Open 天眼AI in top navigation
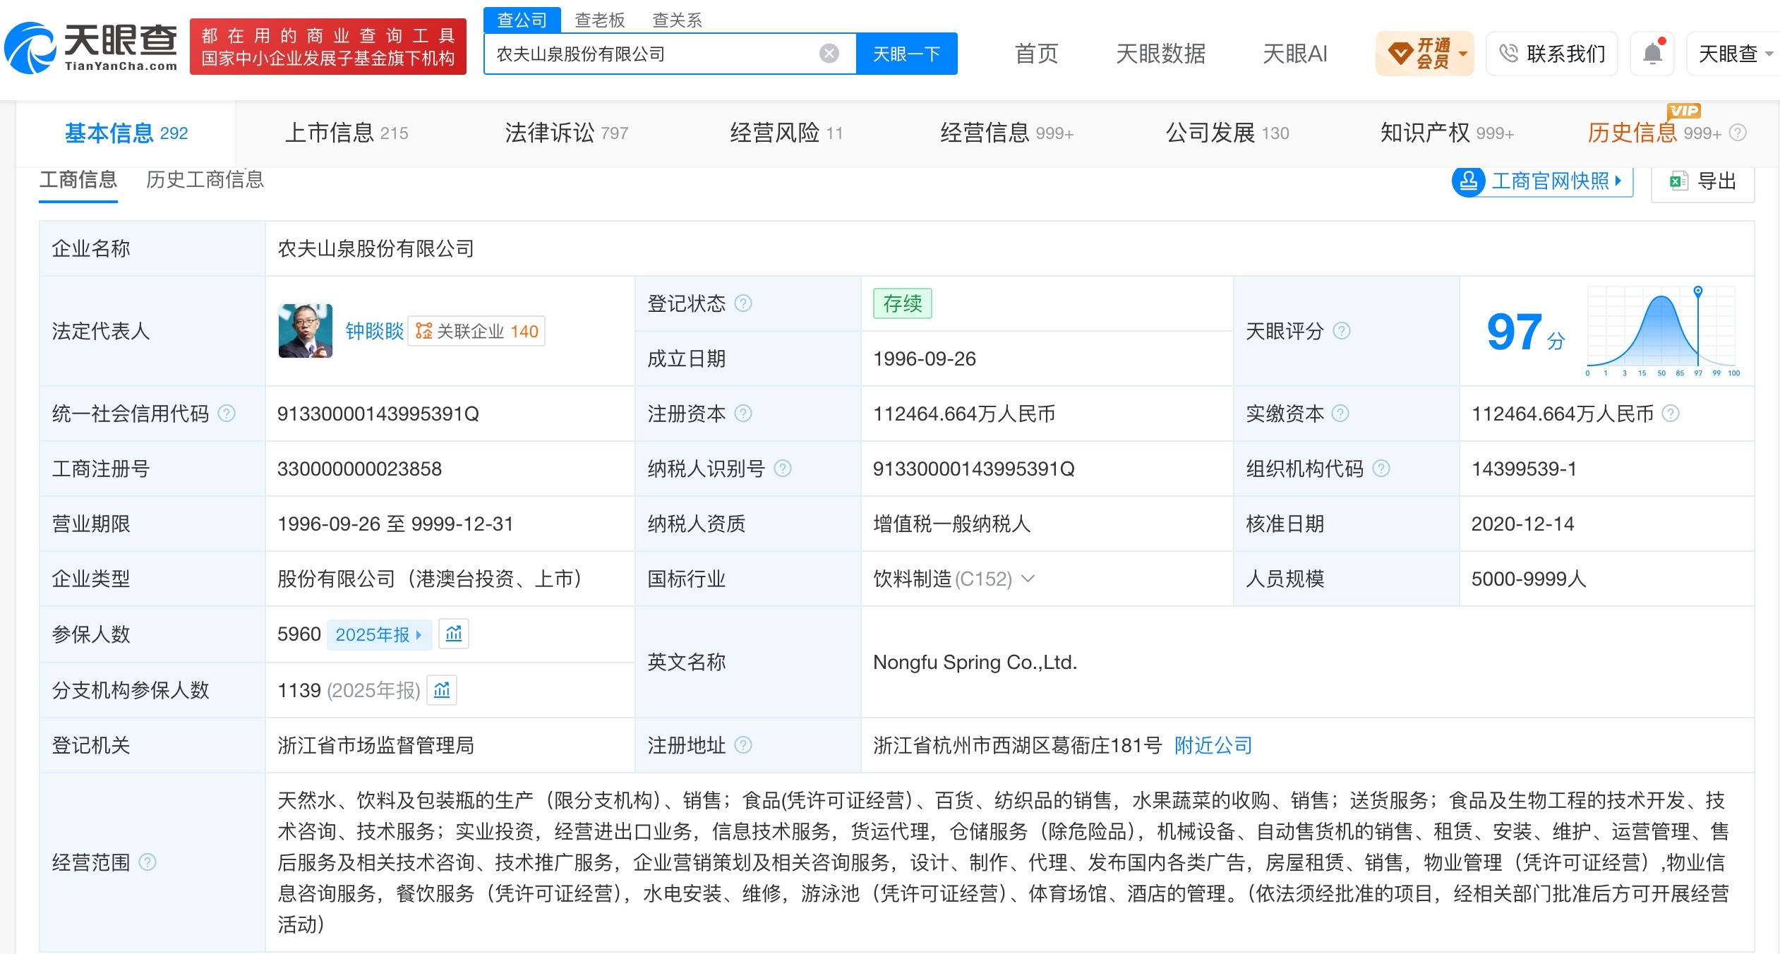This screenshot has width=1780, height=954. (1295, 54)
